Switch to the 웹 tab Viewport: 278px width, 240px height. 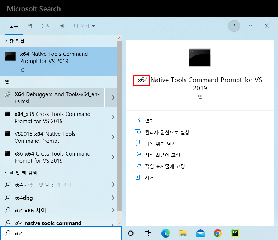coord(62,26)
